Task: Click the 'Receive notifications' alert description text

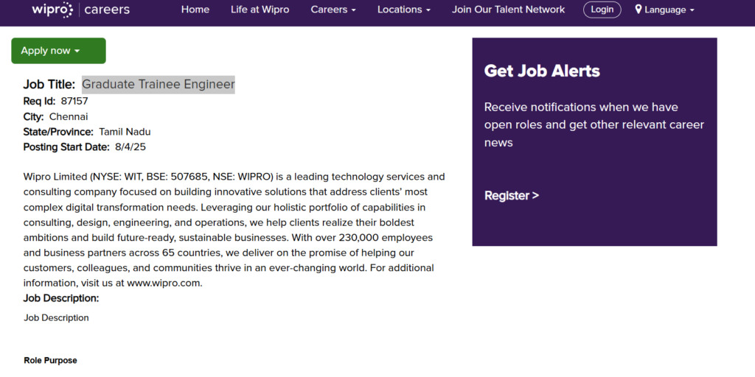Action: click(x=594, y=124)
